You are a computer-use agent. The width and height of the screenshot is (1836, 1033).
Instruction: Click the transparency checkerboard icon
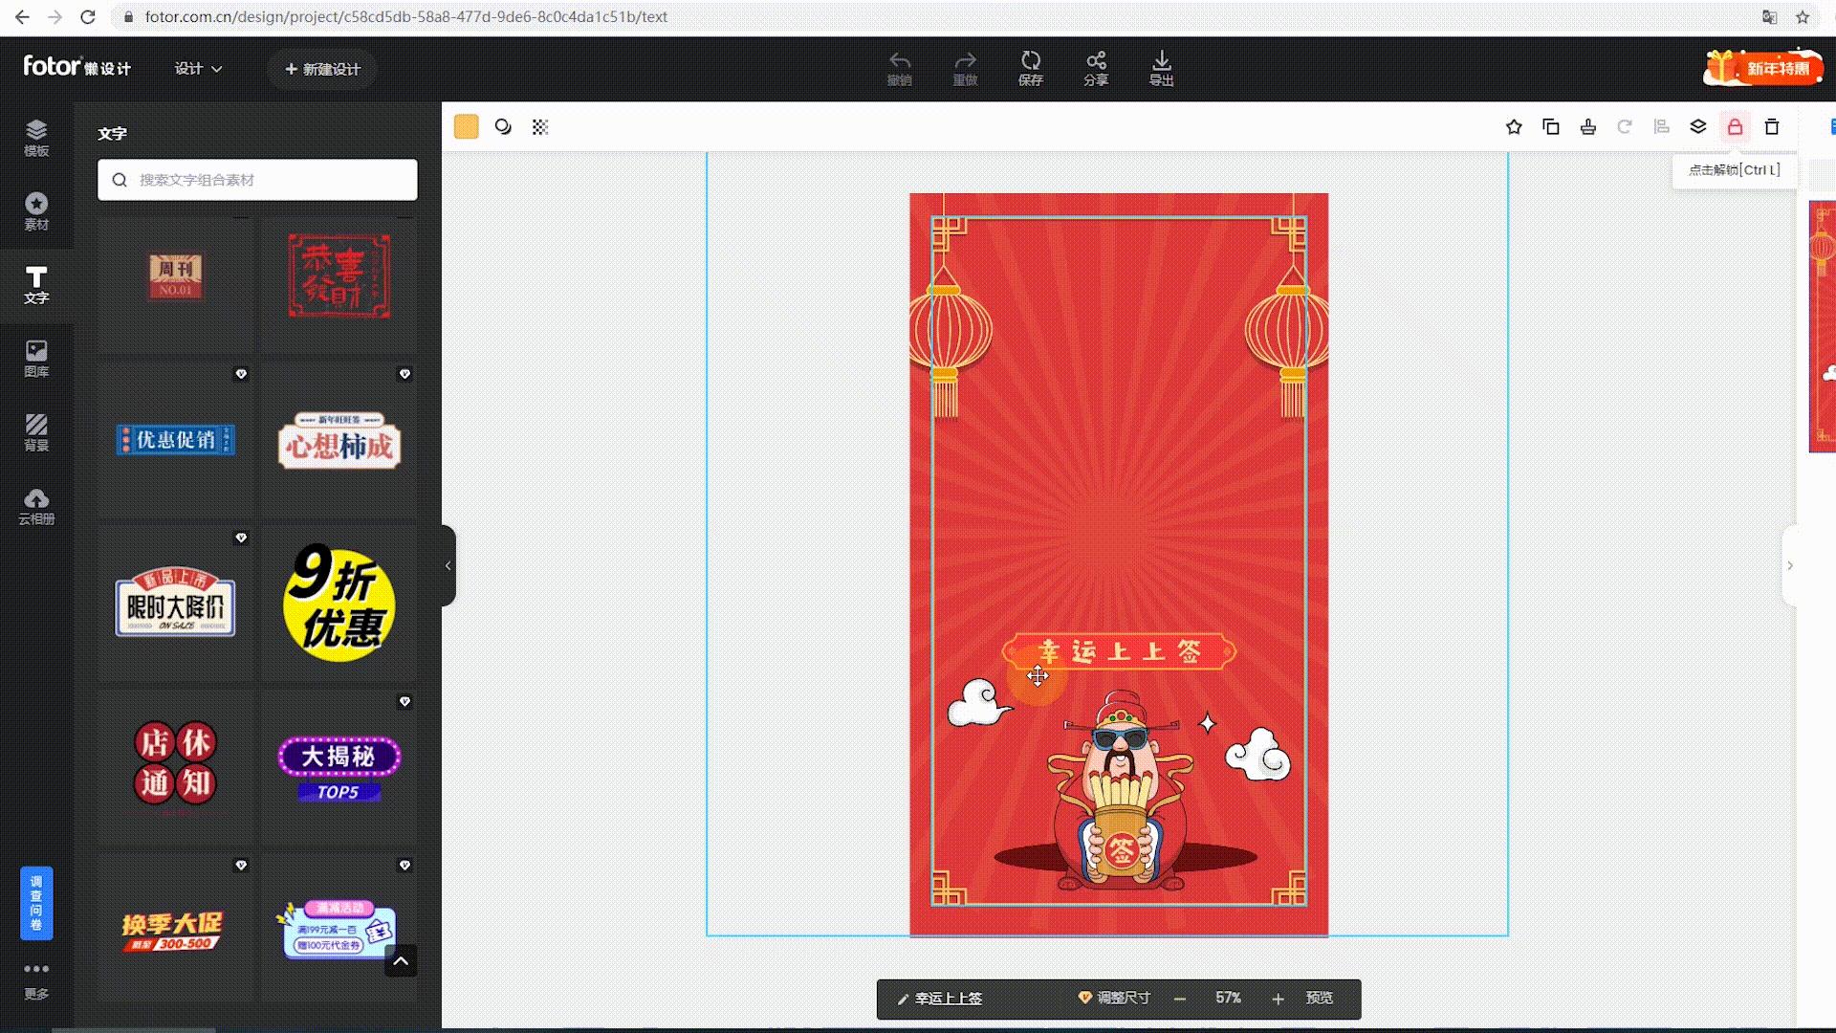(x=540, y=126)
